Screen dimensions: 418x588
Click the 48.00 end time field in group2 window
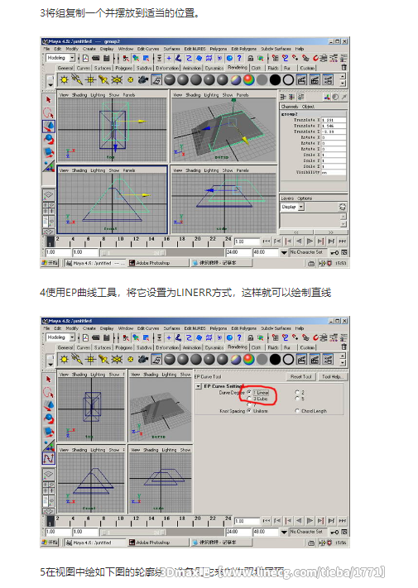pos(266,252)
